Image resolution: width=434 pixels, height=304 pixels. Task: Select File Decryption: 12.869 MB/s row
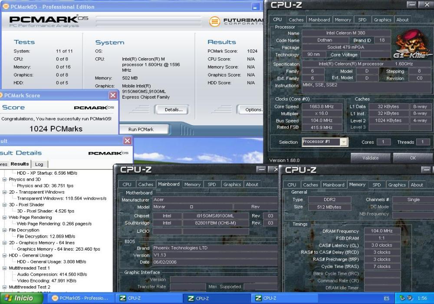click(46, 236)
